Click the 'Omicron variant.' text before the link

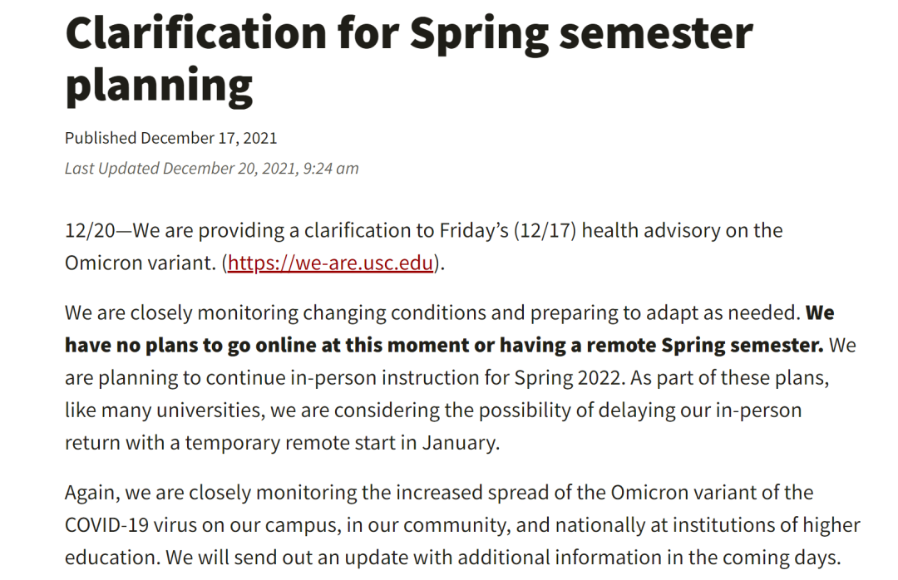click(x=141, y=263)
